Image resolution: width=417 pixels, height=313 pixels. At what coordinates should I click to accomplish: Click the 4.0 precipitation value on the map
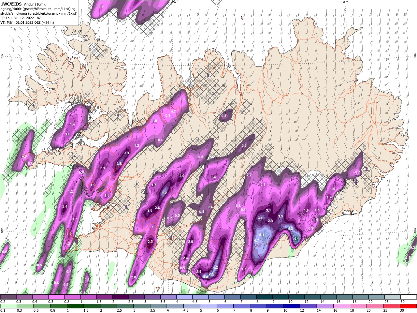coord(164,192)
